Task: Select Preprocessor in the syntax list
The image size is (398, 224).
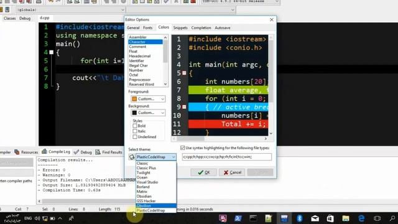Action: [146, 80]
